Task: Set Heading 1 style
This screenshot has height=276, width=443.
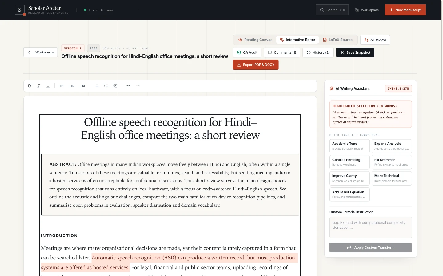Action: click(62, 86)
